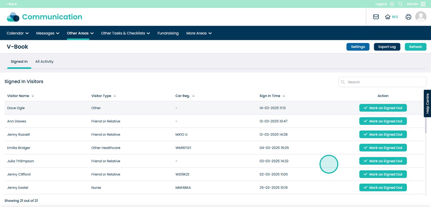Switch to the All Activity tab
Viewport: 431px width, 207px height.
click(x=44, y=62)
